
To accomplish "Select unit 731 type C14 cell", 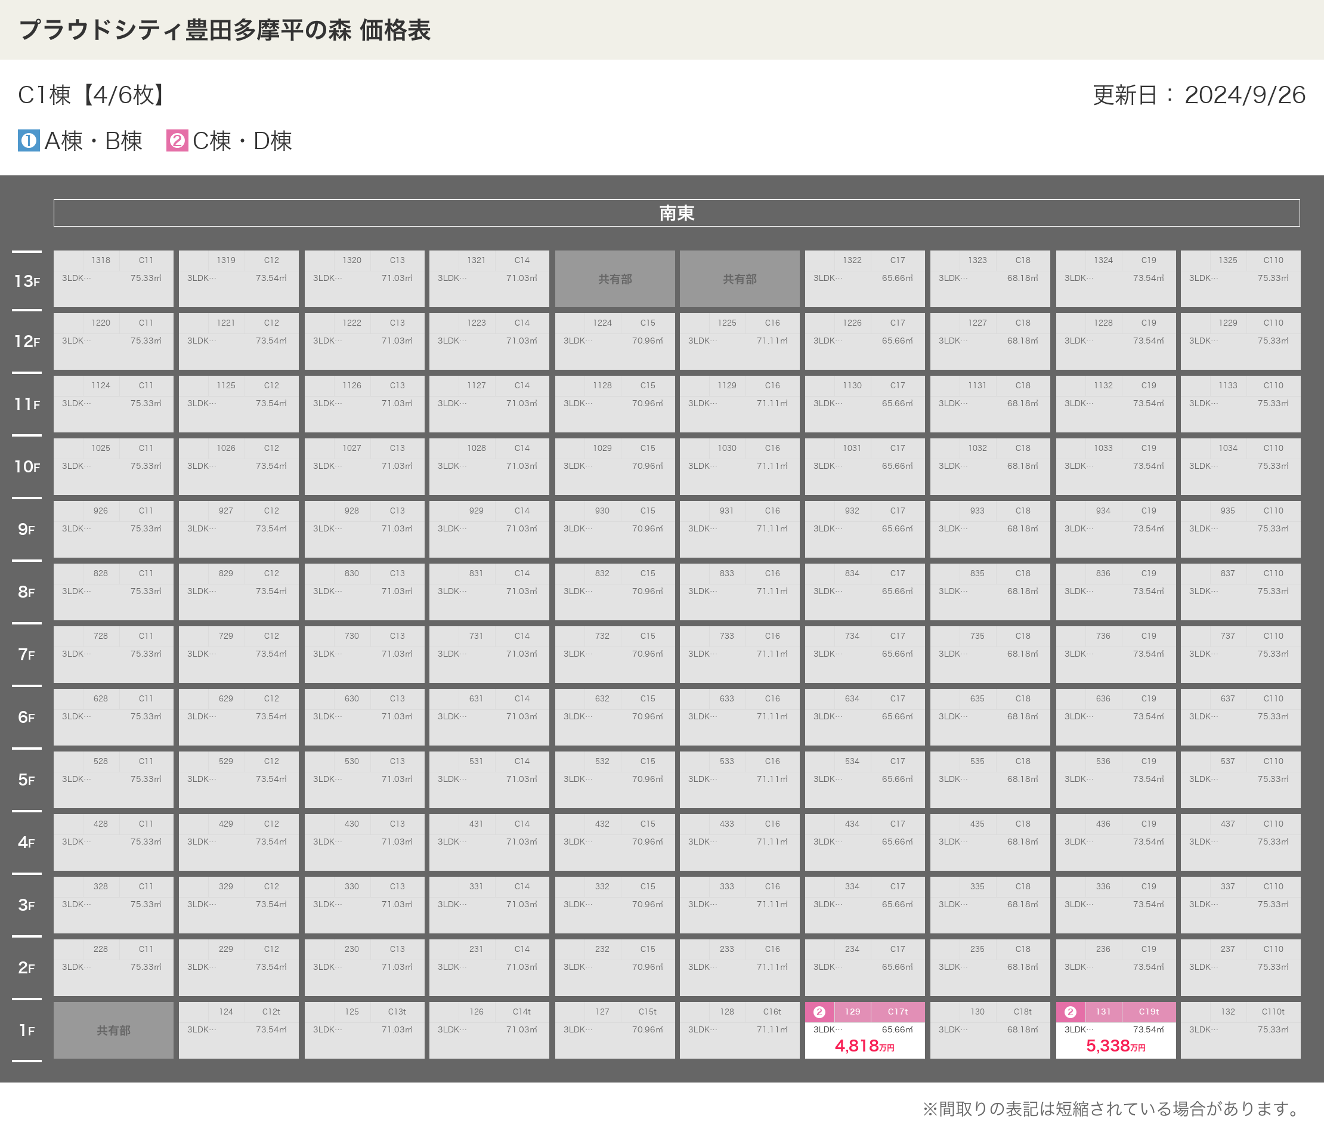I will [489, 654].
